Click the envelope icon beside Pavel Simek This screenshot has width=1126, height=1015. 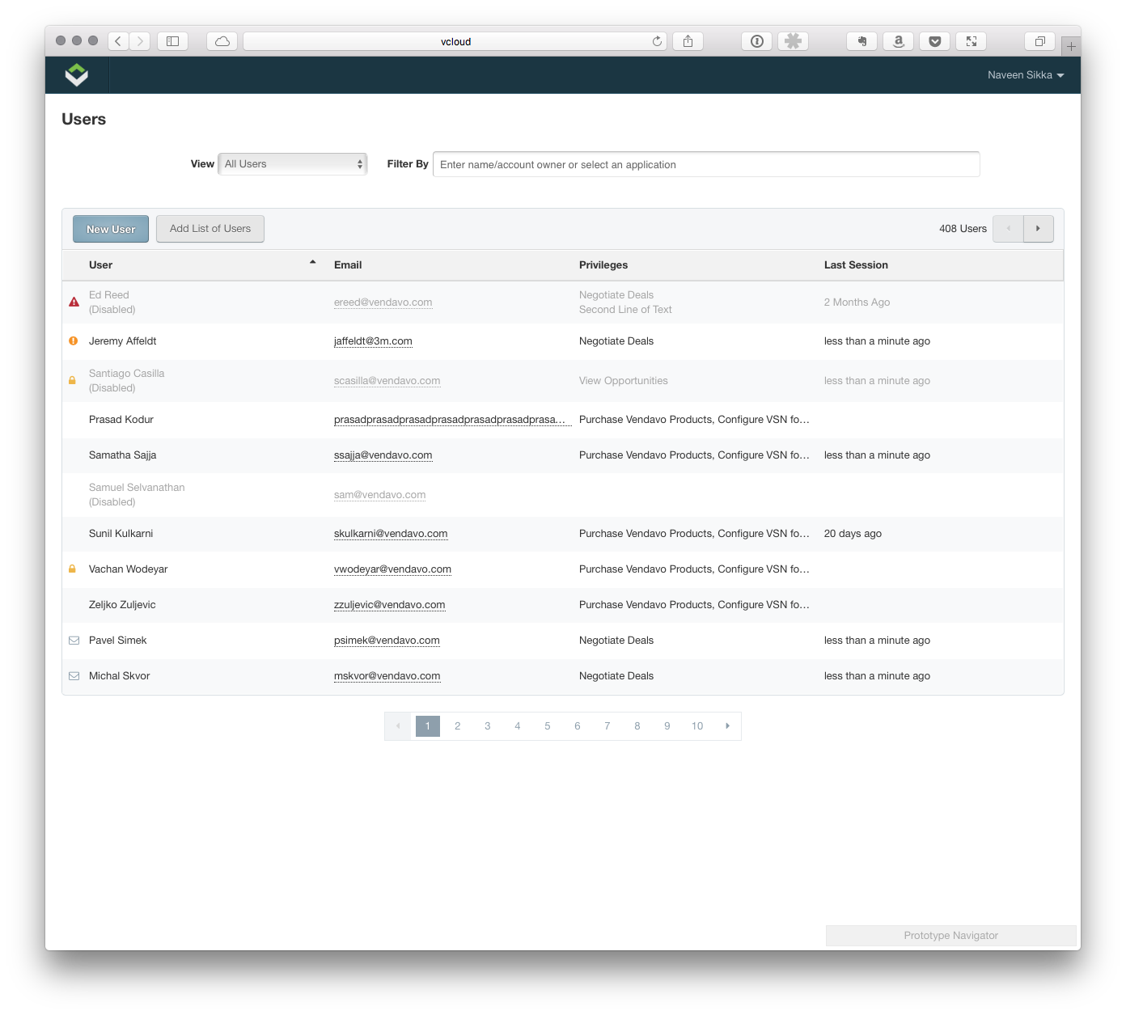coord(74,641)
